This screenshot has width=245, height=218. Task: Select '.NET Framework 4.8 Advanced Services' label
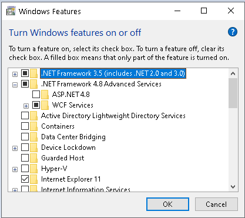[101, 84]
